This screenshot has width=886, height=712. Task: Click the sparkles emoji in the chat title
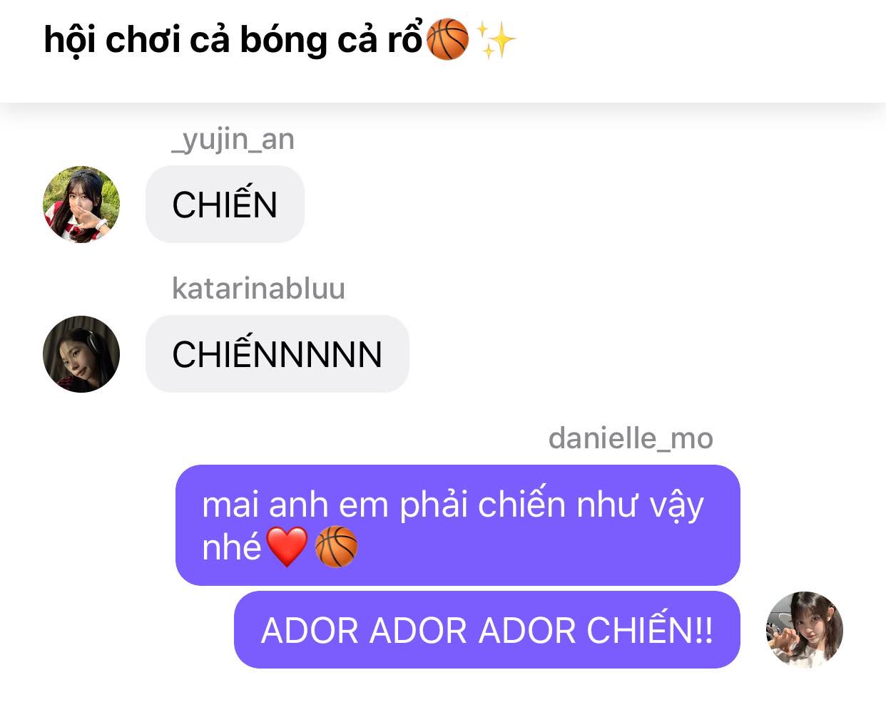coord(496,39)
